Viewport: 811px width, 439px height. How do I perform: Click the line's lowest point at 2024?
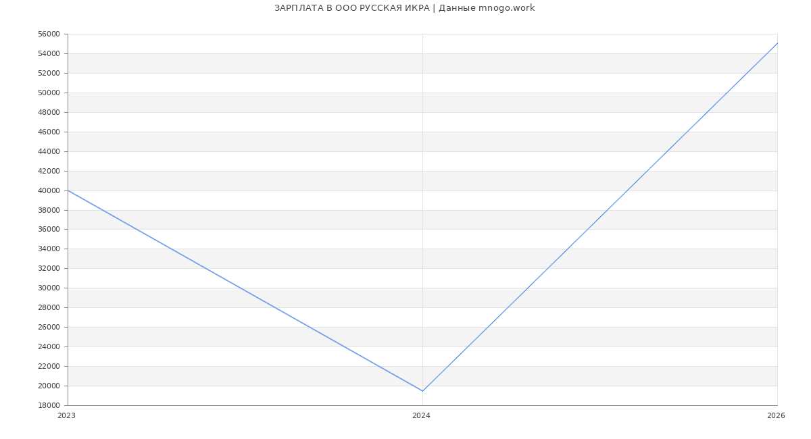coord(422,391)
